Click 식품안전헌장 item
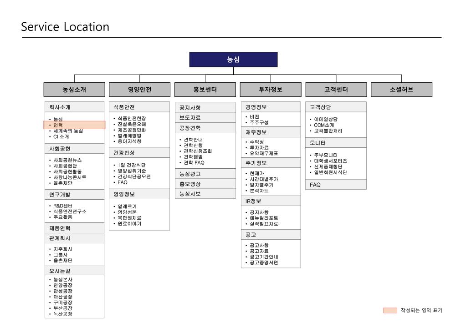Image resolution: width=466 pixels, height=322 pixels. pyautogui.click(x=132, y=118)
